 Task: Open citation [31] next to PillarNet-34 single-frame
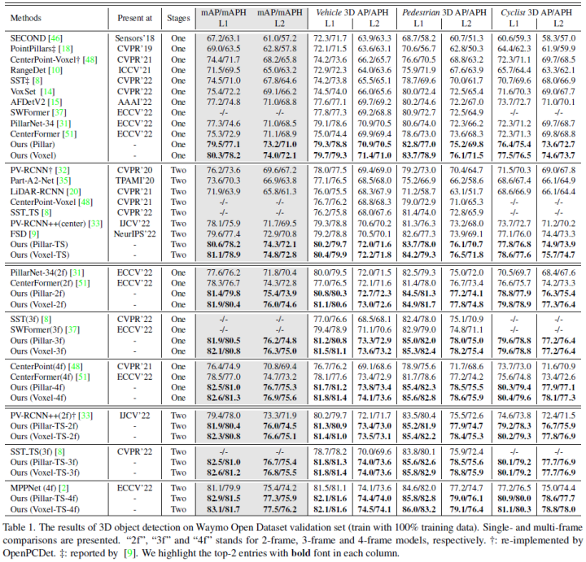64,124
